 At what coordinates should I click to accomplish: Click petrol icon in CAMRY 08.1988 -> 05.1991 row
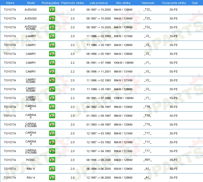tap(52, 54)
